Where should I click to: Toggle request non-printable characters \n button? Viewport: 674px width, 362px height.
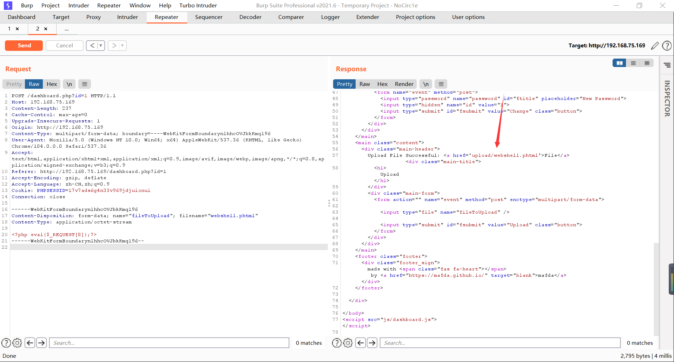(70, 84)
